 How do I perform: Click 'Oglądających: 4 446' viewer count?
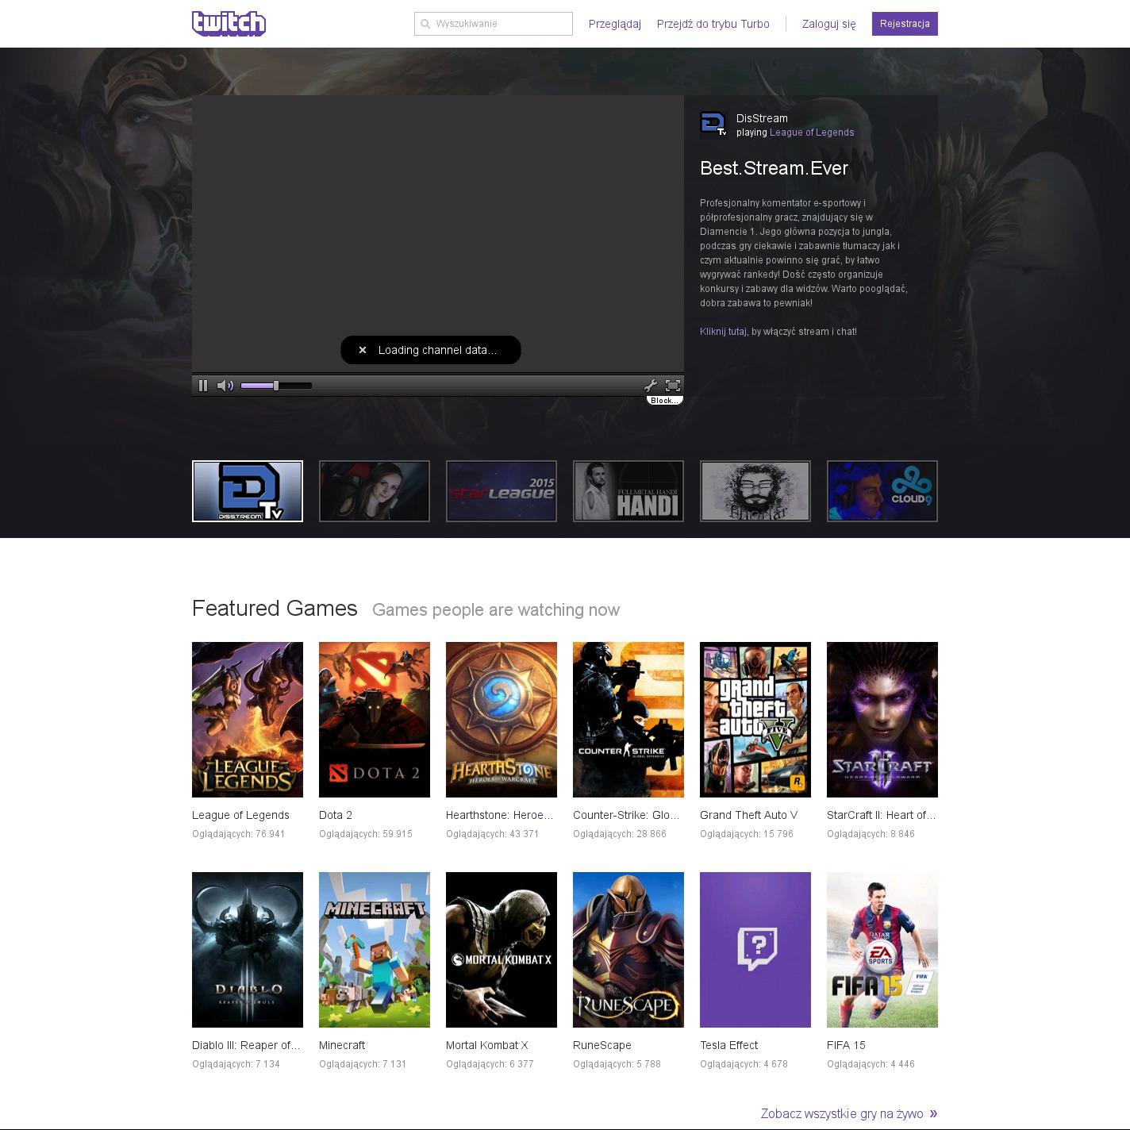tap(871, 1064)
